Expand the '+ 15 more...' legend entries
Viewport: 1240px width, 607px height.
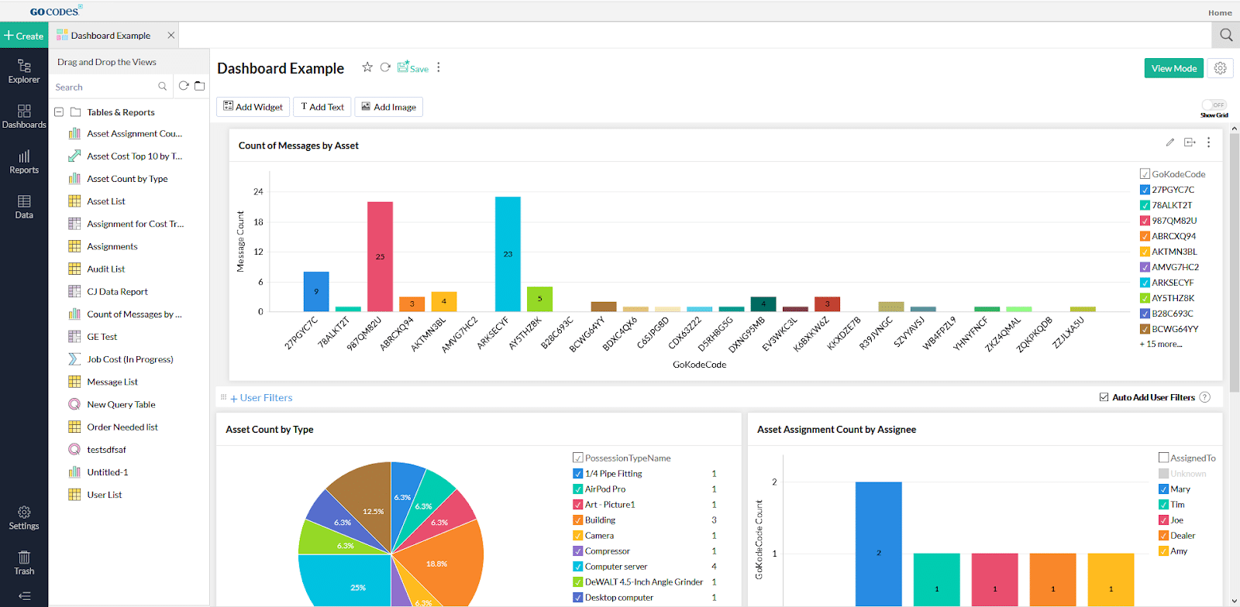pyautogui.click(x=1160, y=344)
